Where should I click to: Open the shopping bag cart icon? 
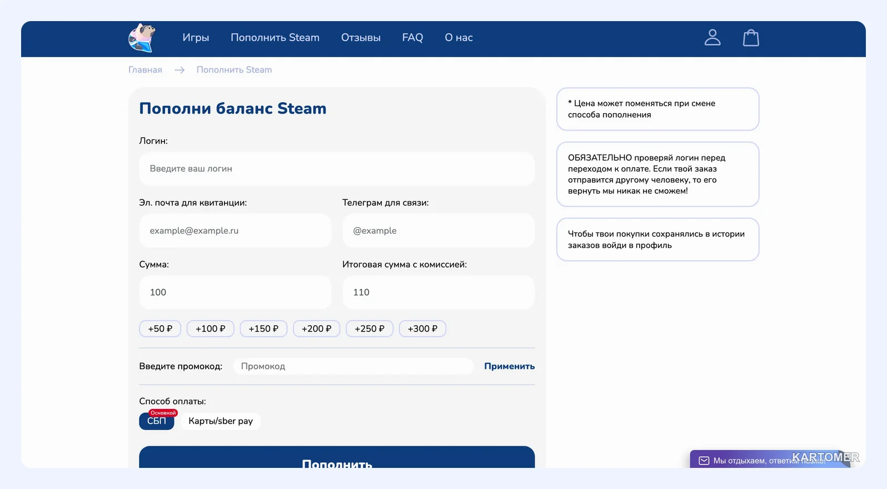point(751,37)
